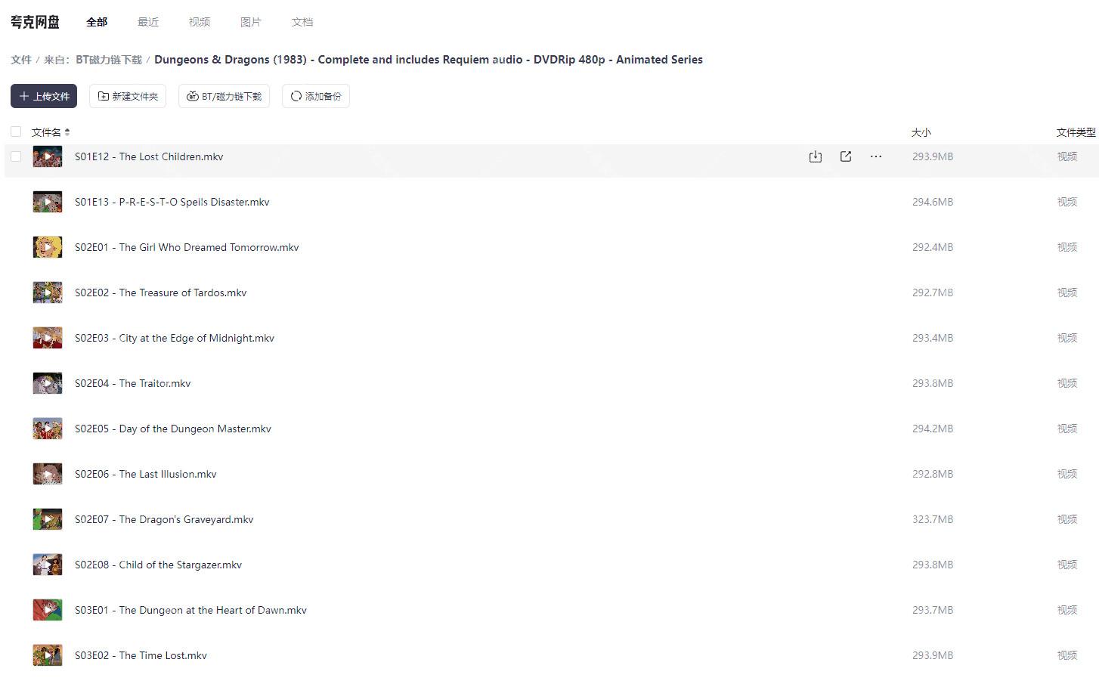Navigate to the BT magnet download breadcrumb folder
This screenshot has height=684, width=1099.
tap(108, 60)
